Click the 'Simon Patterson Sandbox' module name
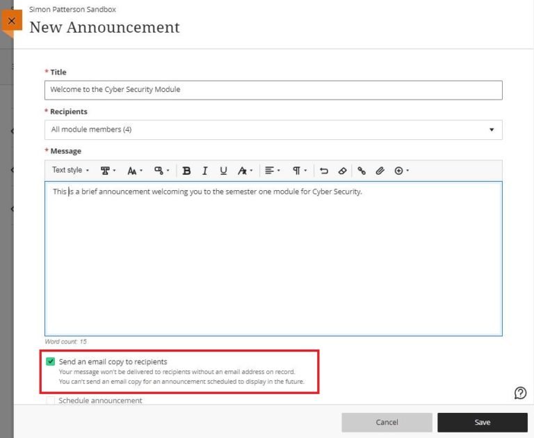The width and height of the screenshot is (534, 438). click(72, 10)
